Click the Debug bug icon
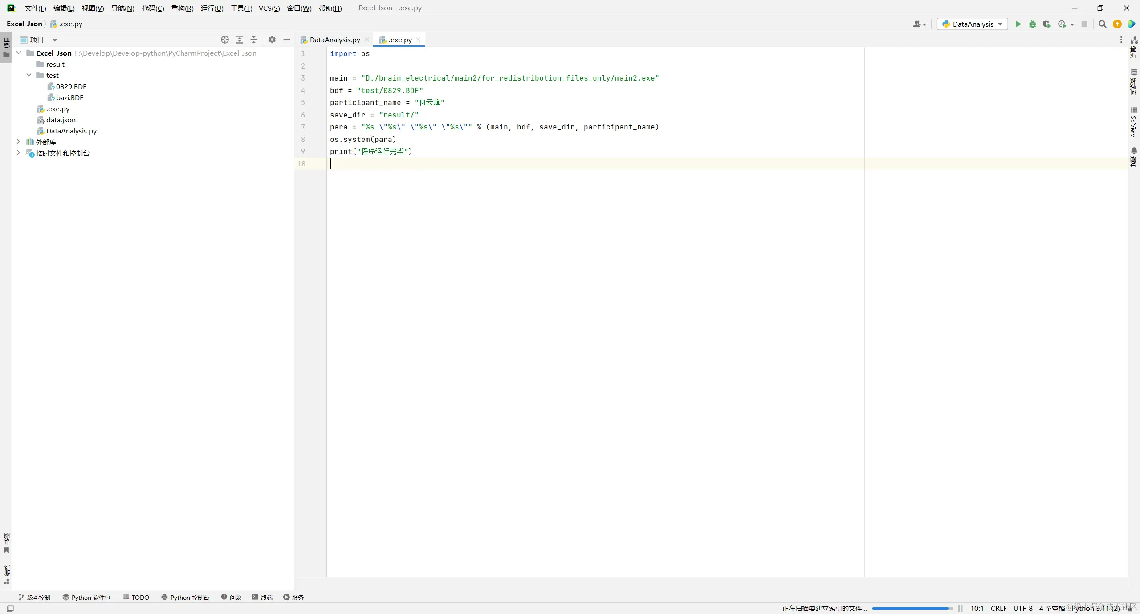The height and width of the screenshot is (614, 1140). [x=1033, y=24]
